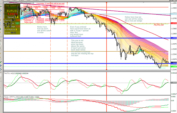Image resolution: width=177 pixels, height=113 pixels.
Task: Click the Daily Average value 125
Action: (18, 27)
